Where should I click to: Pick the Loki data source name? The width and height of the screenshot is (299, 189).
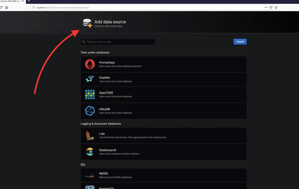[x=102, y=134]
